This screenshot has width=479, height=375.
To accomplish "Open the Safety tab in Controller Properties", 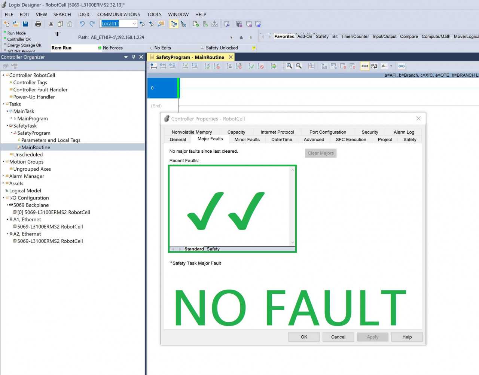I will pyautogui.click(x=410, y=140).
